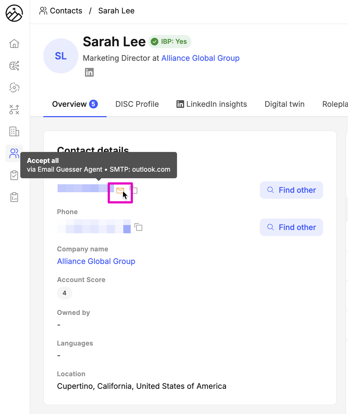The height and width of the screenshot is (414, 348).
Task: Click Find other next to Phone
Action: point(291,227)
